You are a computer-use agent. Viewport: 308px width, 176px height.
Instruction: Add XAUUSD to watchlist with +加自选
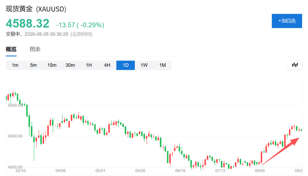[287, 21]
